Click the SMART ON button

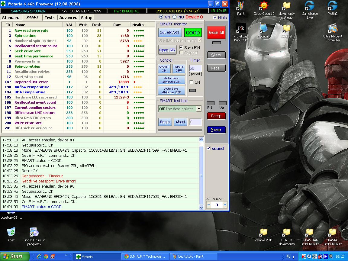point(164,69)
